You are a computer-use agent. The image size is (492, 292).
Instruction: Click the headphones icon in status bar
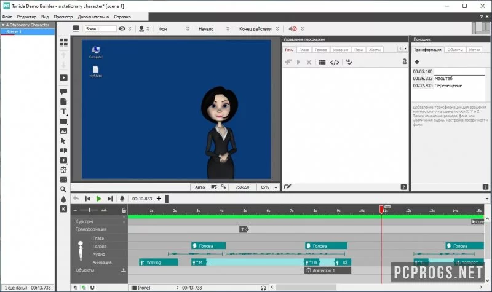coord(263,288)
